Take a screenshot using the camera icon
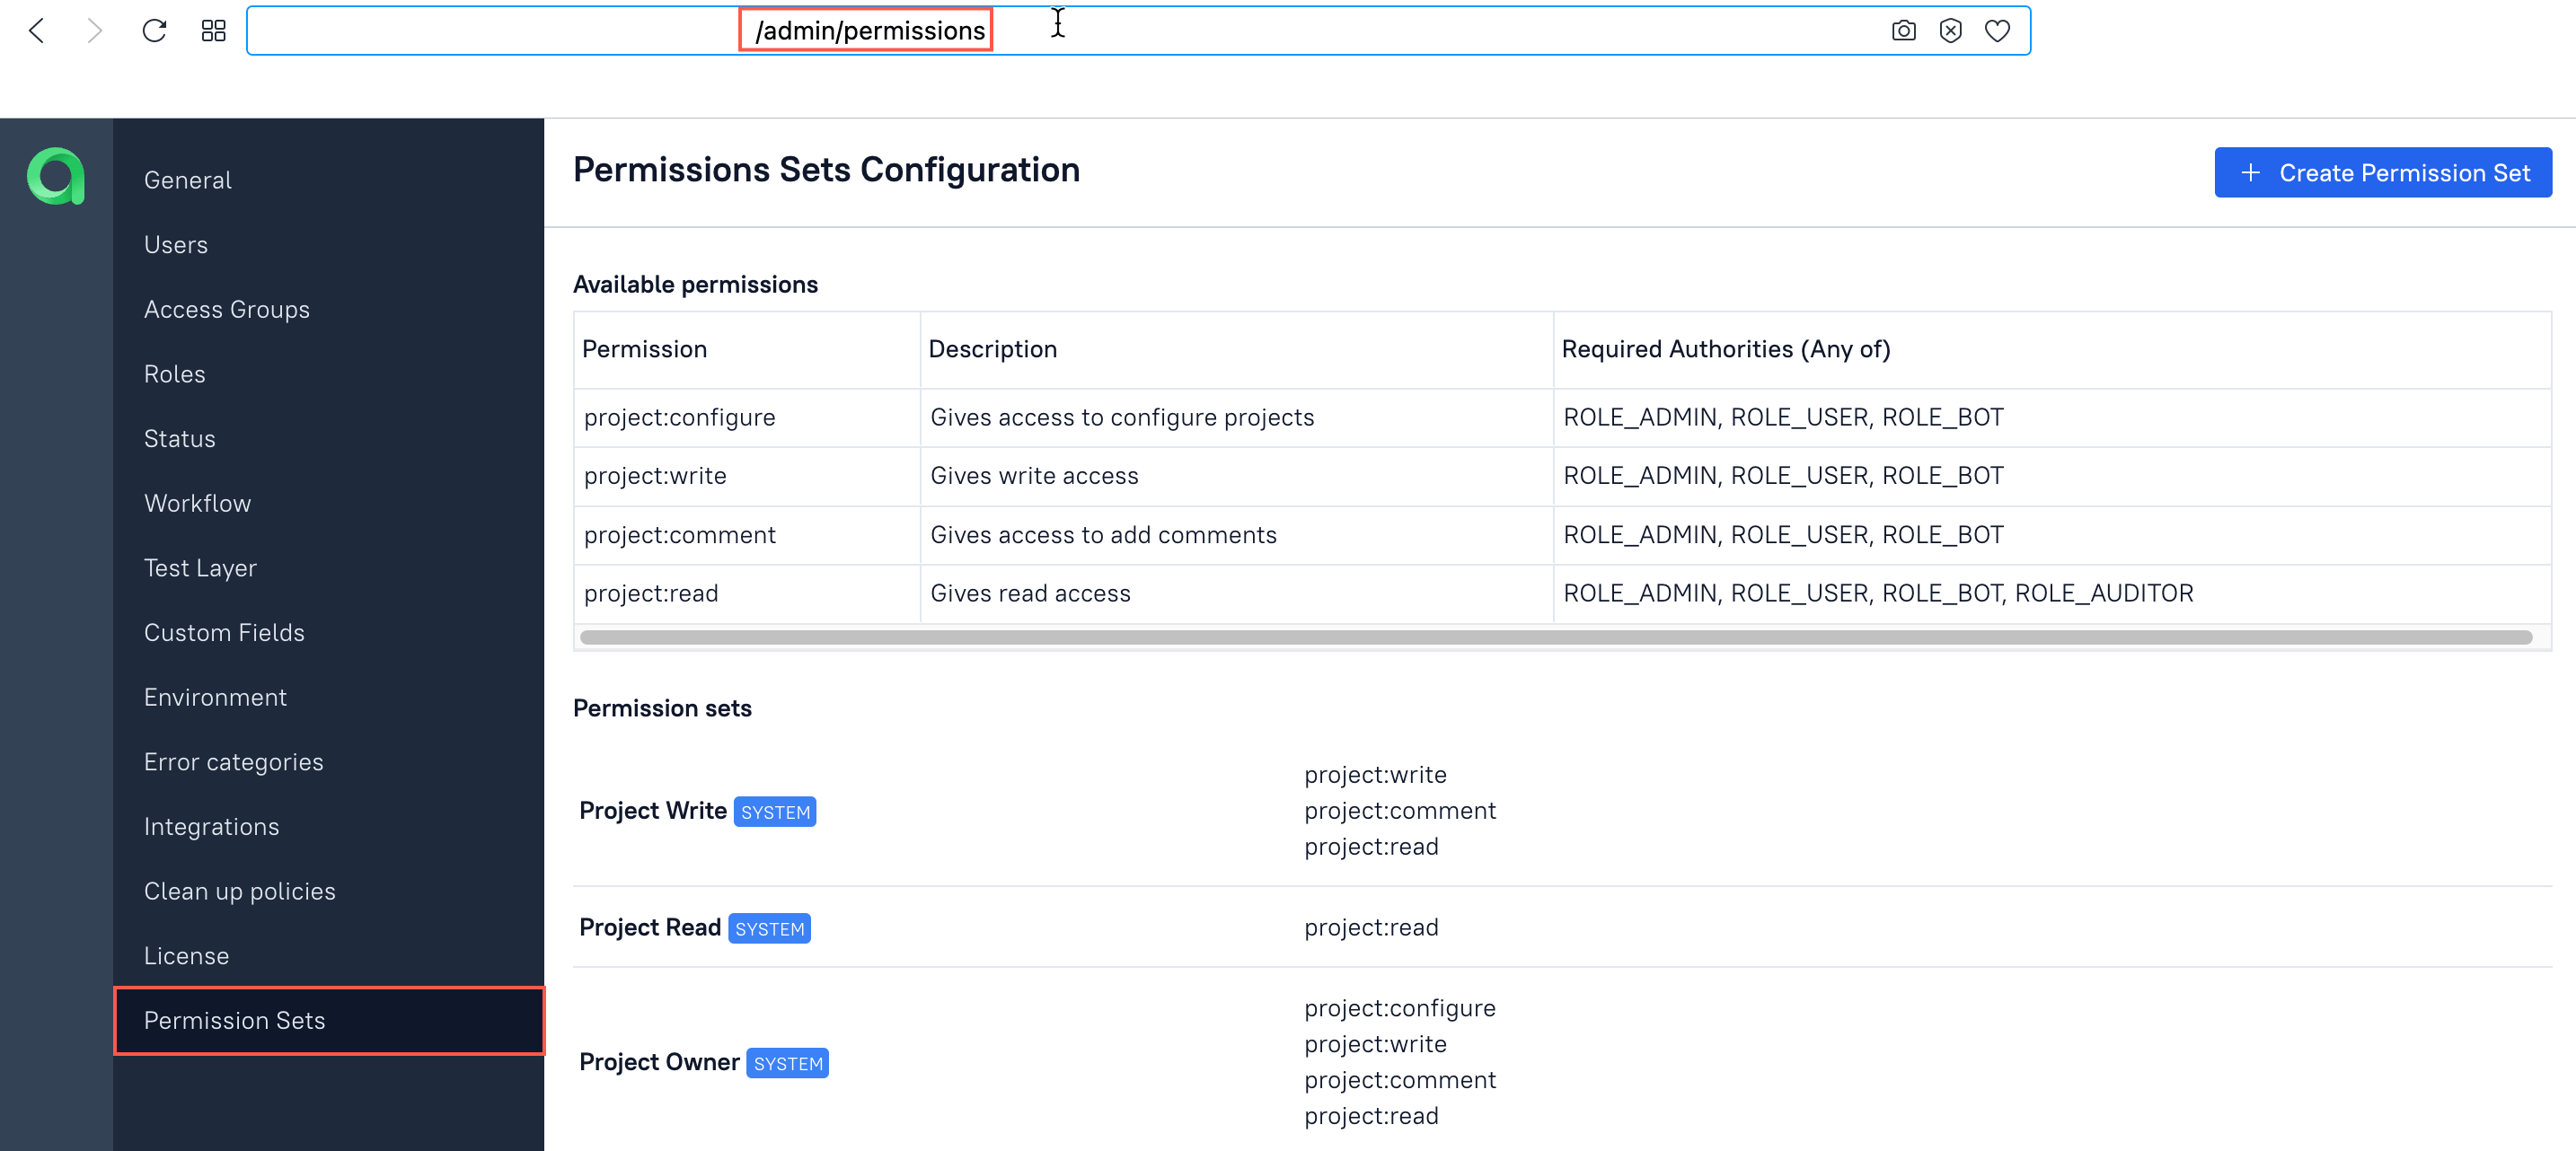2576x1151 pixels. [1903, 31]
